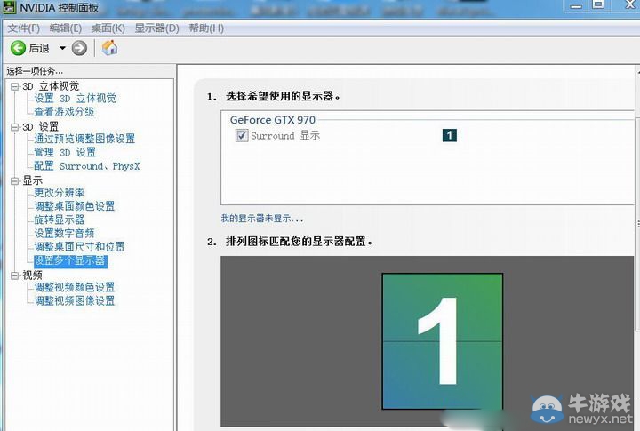Open the 桌面(K) menu
This screenshot has height=431, width=640.
click(x=108, y=28)
